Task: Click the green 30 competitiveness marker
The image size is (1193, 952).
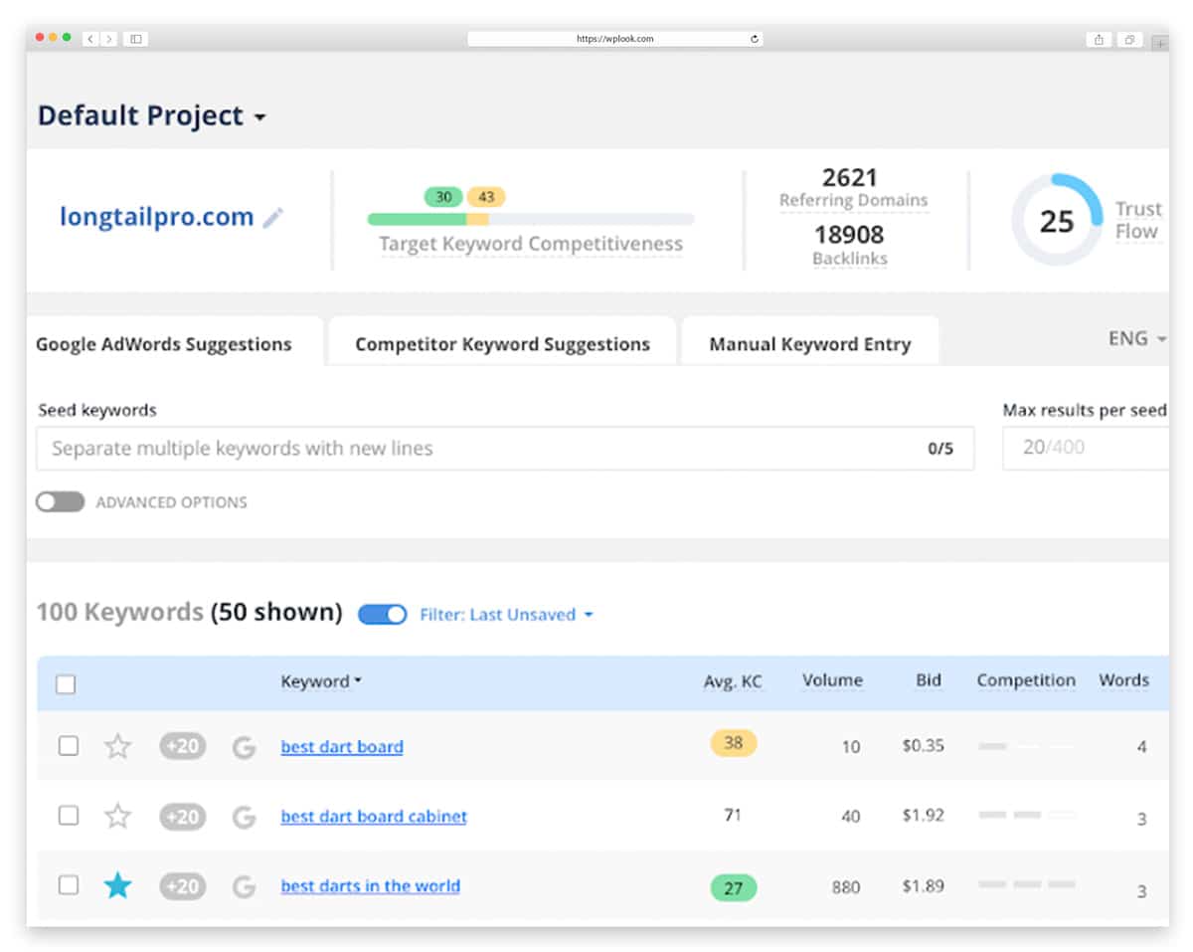Action: click(443, 197)
